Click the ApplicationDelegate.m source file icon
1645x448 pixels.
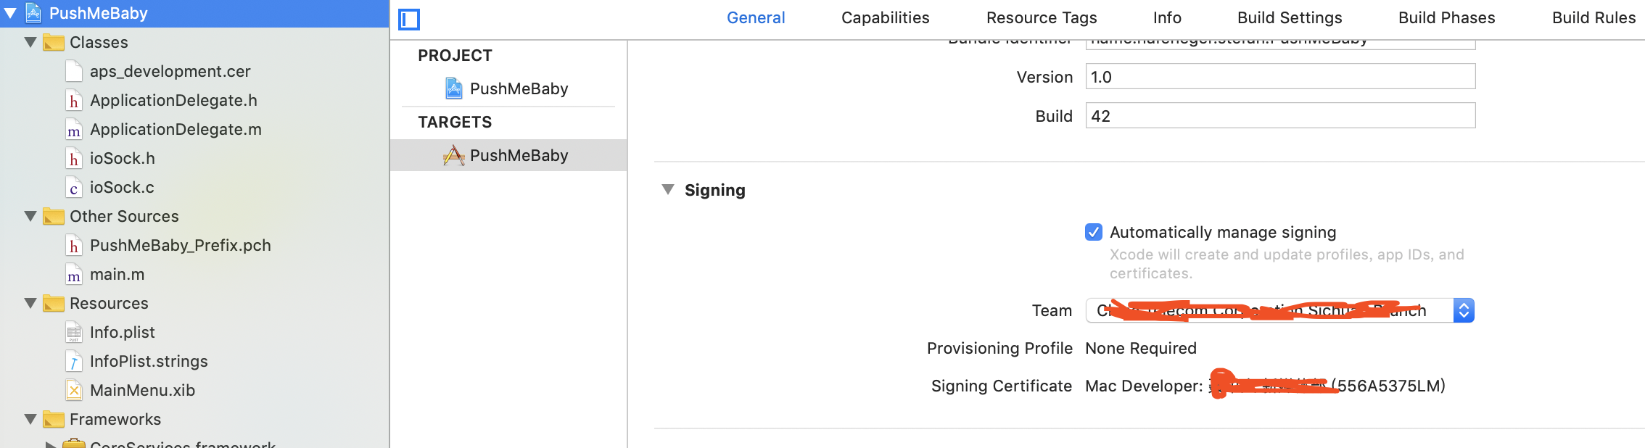point(73,130)
